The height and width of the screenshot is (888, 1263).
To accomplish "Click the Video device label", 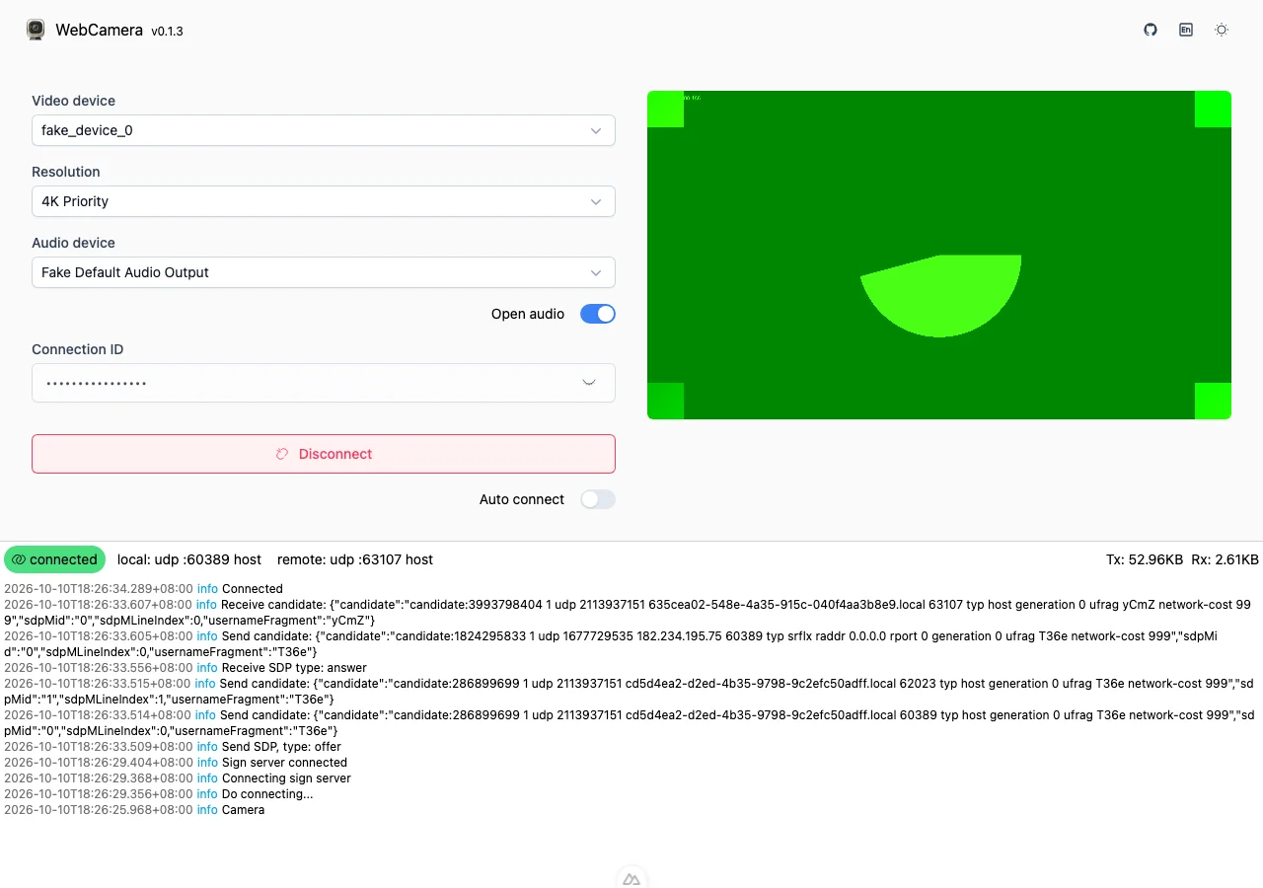I will 73,101.
